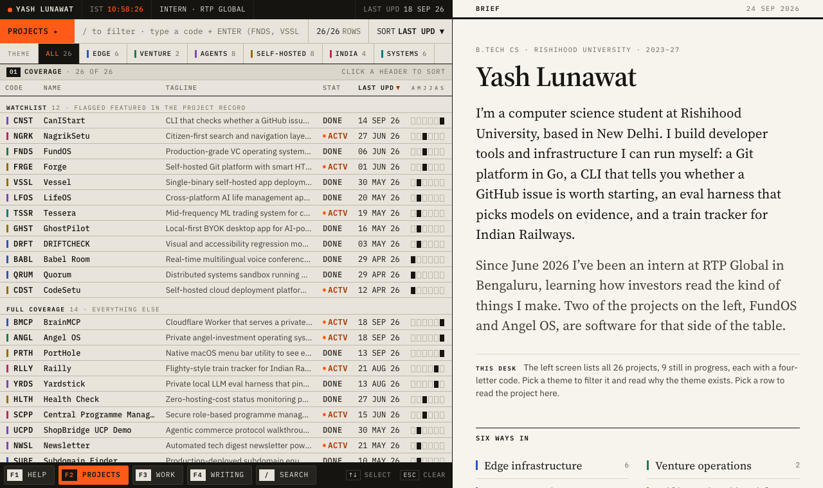This screenshot has height=488, width=823.
Task: Filter by the SELF-HOSTED theme tab
Action: pyautogui.click(x=283, y=54)
